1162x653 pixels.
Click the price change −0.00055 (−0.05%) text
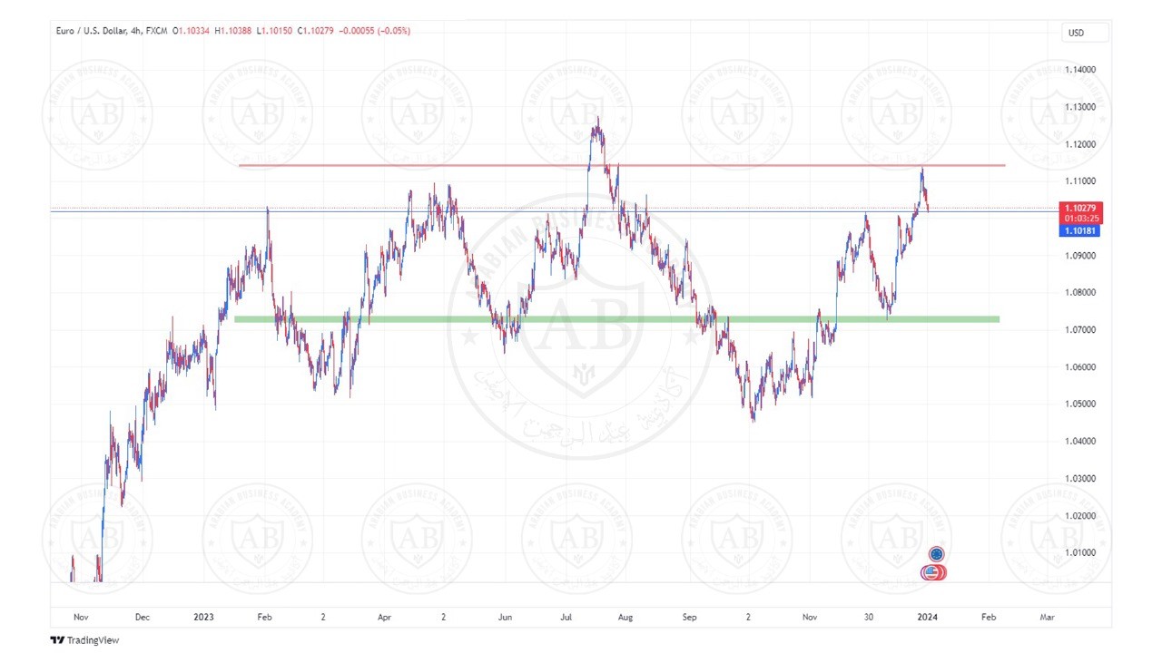click(x=373, y=31)
